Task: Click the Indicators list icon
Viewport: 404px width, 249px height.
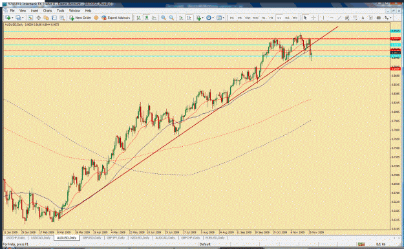Action: 198,18
